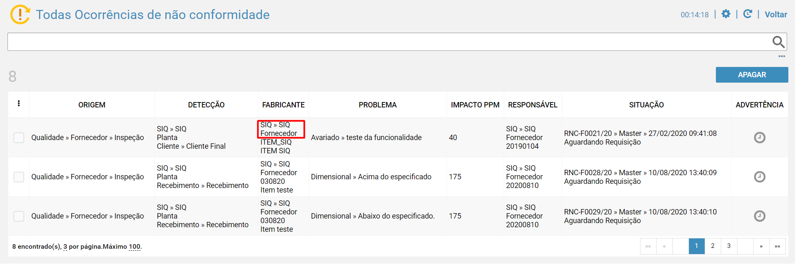Click impact value 40
This screenshot has width=795, height=264.
[453, 138]
